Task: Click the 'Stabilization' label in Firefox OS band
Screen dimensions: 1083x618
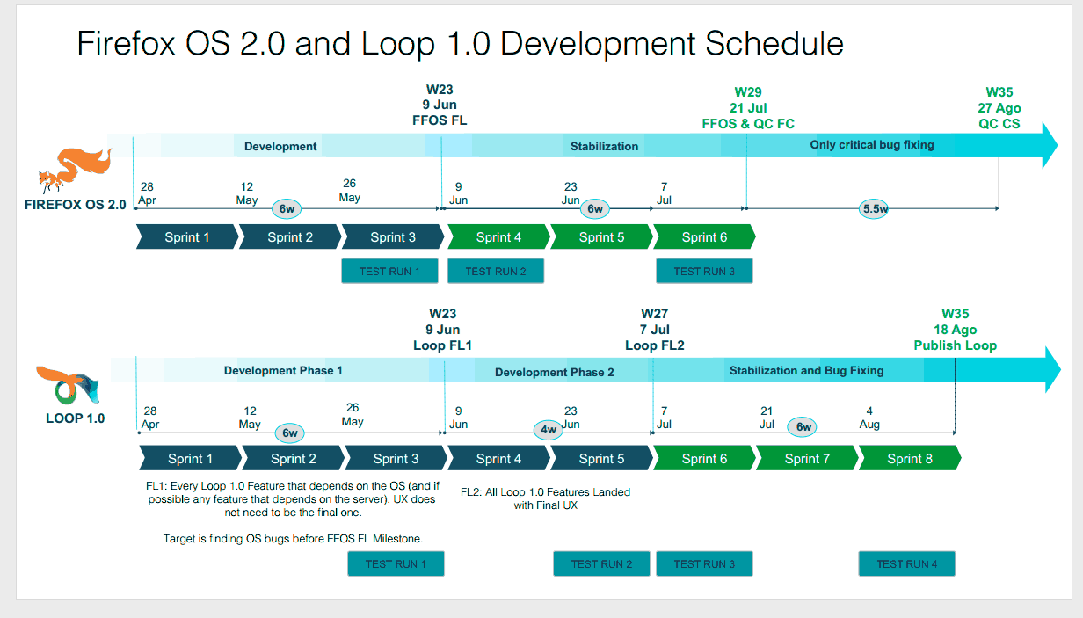Action: [604, 146]
